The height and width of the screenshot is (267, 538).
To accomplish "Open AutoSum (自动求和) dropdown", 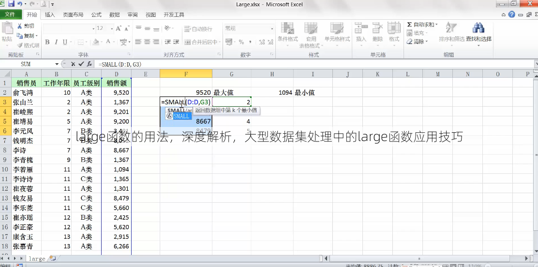I will (x=436, y=25).
